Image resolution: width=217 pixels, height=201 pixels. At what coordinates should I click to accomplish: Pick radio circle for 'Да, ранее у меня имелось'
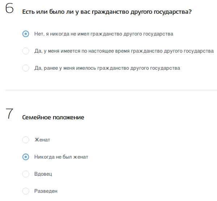26,68
